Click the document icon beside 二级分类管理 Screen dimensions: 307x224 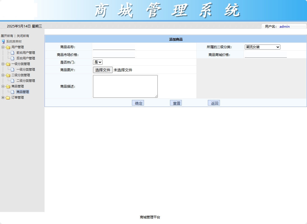pyautogui.click(x=12, y=81)
